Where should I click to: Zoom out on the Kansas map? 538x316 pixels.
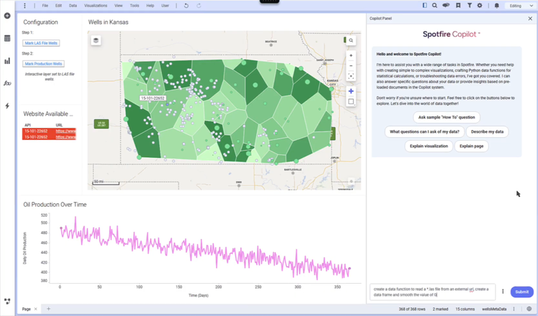coord(351,65)
